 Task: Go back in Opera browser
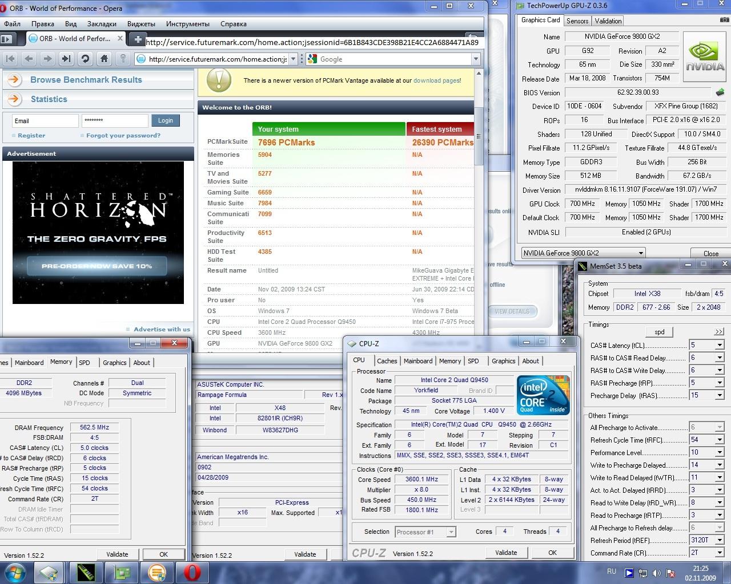tap(29, 59)
